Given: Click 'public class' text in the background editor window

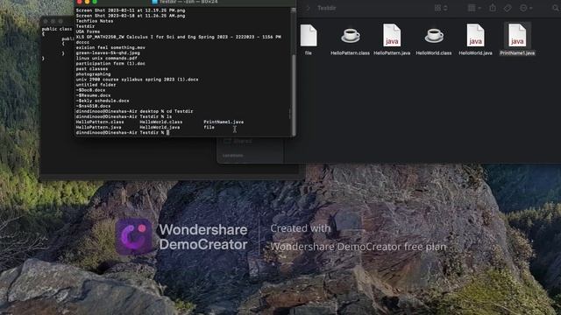Looking at the screenshot, I should [x=57, y=29].
